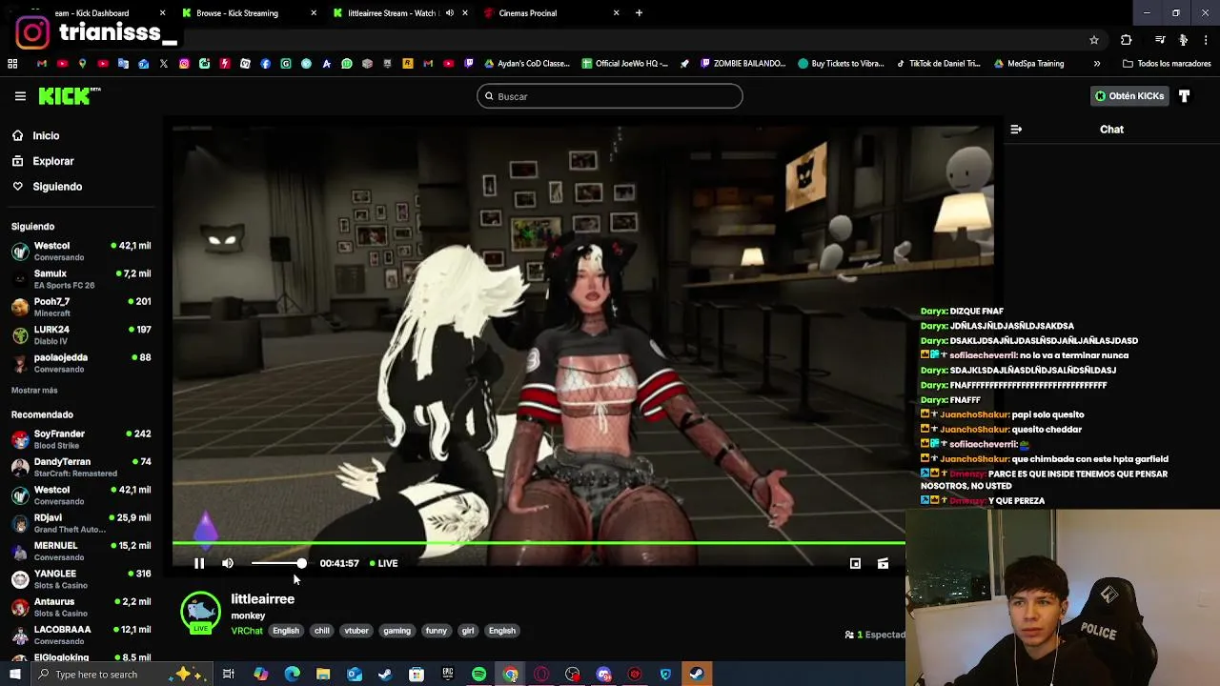Viewport: 1220px width, 686px height.
Task: Select the girl tag
Action: [x=468, y=631]
